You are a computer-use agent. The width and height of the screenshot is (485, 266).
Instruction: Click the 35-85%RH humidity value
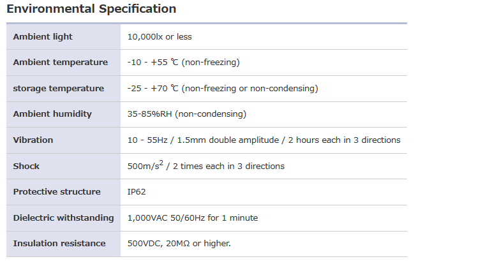click(187, 114)
